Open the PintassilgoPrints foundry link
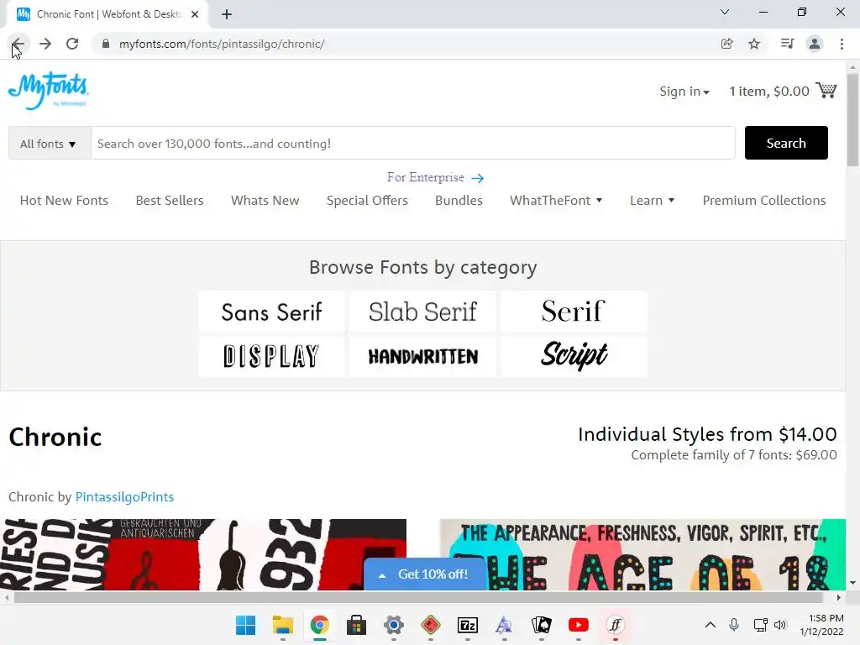The width and height of the screenshot is (860, 645). click(124, 497)
